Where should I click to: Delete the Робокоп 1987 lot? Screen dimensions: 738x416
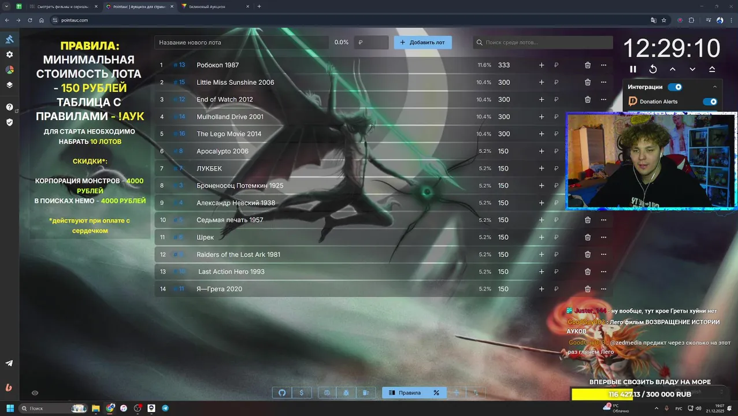(588, 65)
